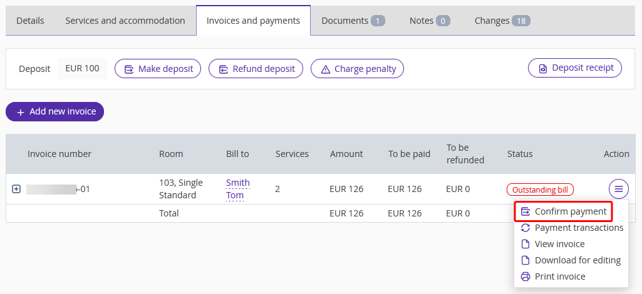642x294 pixels.
Task: Select the Invoices and payments tab
Action: pyautogui.click(x=253, y=21)
